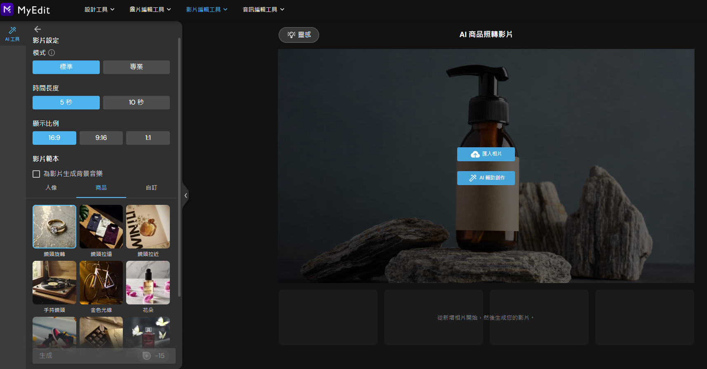Click the 匯入相片 cloud upload button
Screen dimensions: 707x369
[486, 154]
